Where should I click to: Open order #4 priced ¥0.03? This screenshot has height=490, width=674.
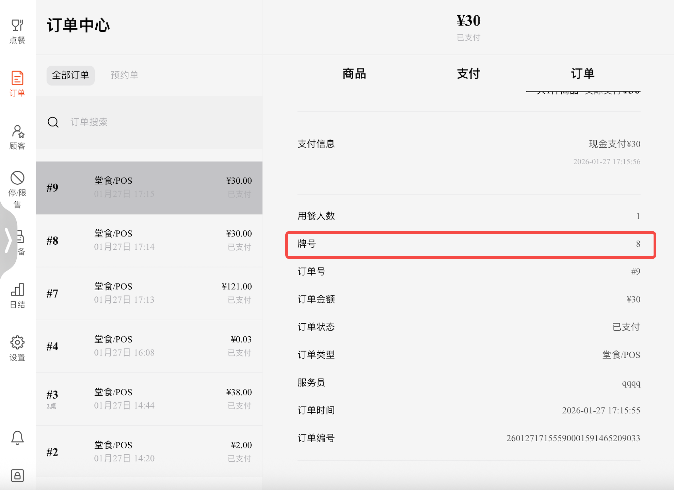point(149,346)
